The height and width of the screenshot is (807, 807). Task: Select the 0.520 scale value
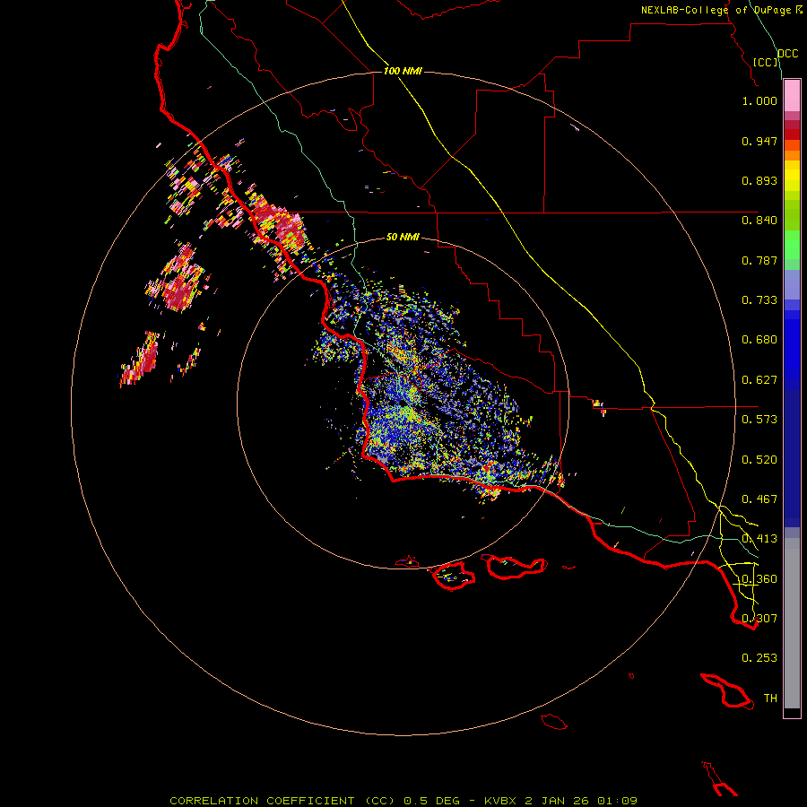tap(759, 460)
